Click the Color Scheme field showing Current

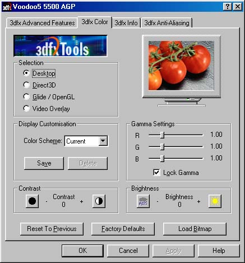point(86,141)
